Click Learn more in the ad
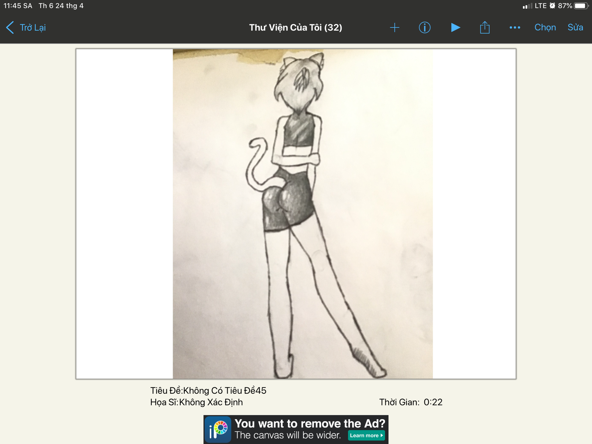The height and width of the screenshot is (444, 592). 366,435
